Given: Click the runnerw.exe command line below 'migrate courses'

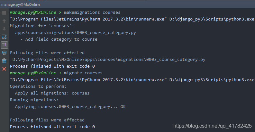Looking at the screenshot, I should tap(132, 80).
